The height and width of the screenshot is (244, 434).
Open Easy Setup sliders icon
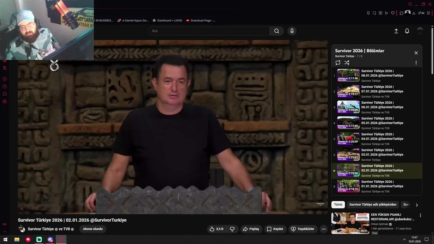[x=428, y=13]
